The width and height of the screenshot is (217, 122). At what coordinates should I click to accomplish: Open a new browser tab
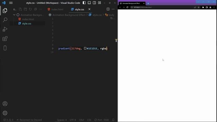(x=148, y=3)
